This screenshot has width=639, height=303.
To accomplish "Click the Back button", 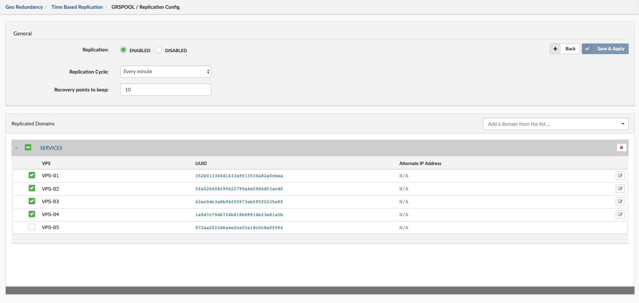I will click(565, 49).
